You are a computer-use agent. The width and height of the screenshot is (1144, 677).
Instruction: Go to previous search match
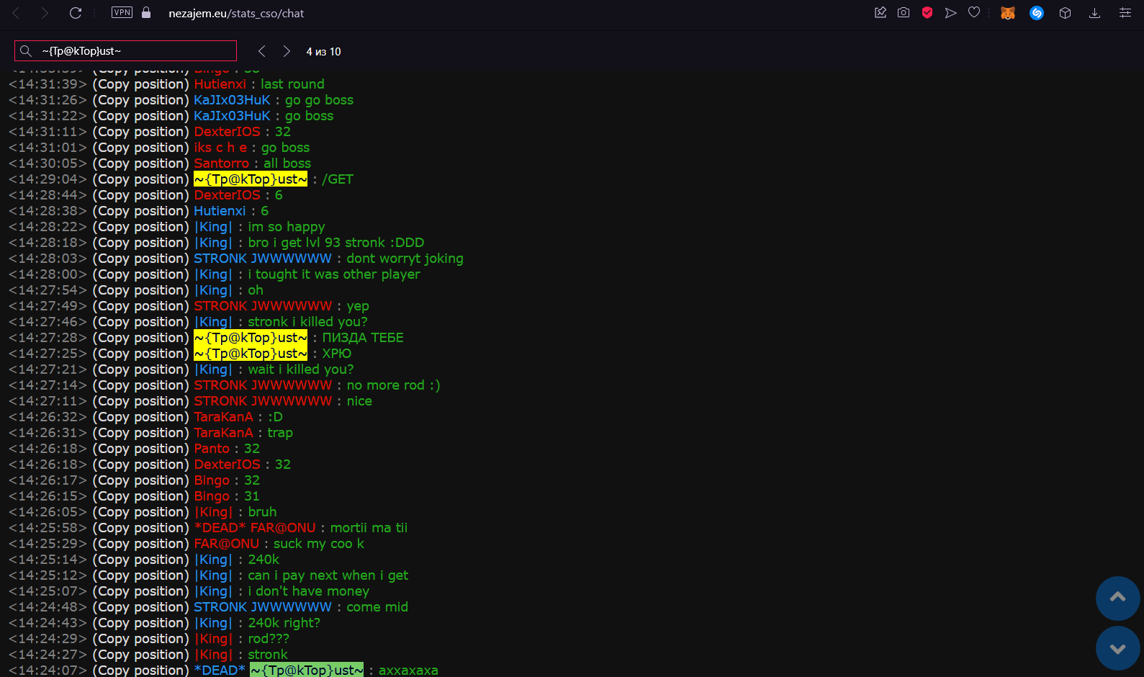pos(262,51)
